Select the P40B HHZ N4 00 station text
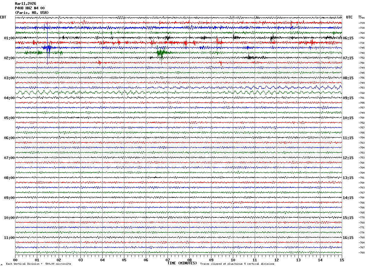Viewport: 366px width, 268px height. click(x=30, y=8)
